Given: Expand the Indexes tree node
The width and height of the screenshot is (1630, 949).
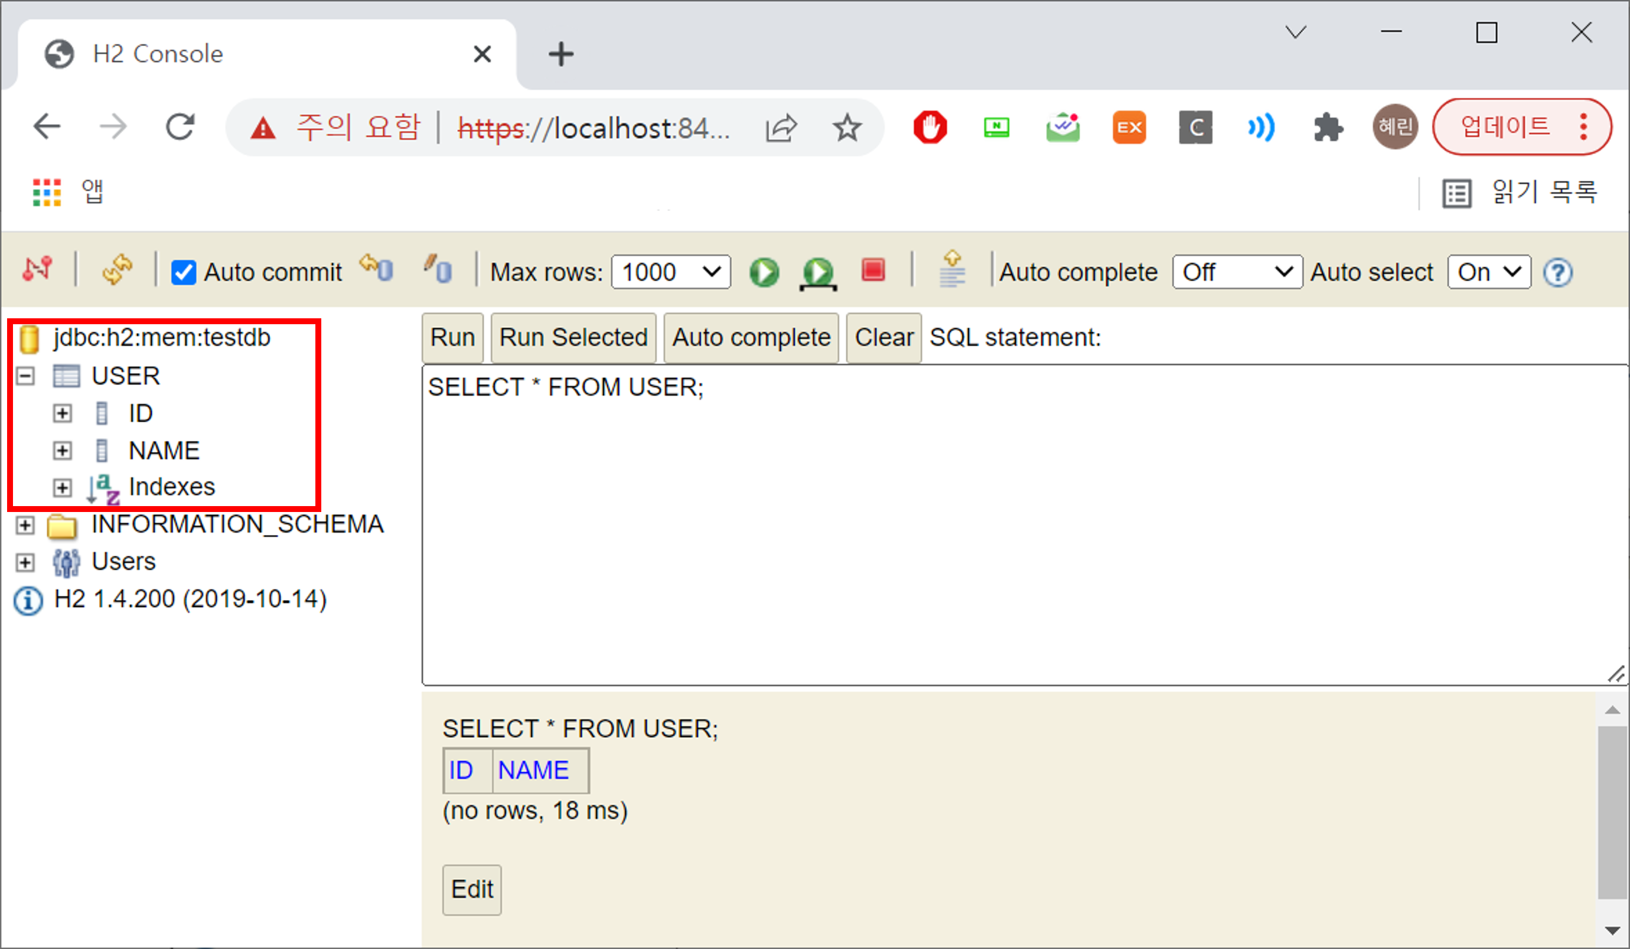Looking at the screenshot, I should (62, 487).
